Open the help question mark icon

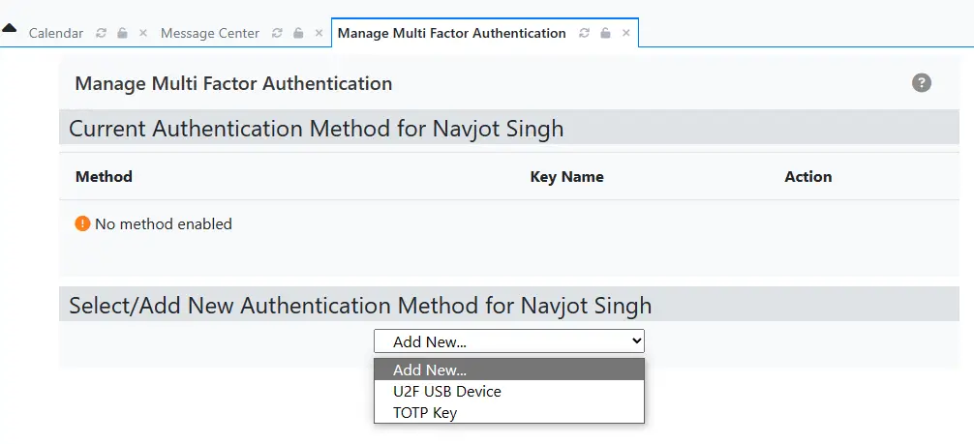coord(922,83)
